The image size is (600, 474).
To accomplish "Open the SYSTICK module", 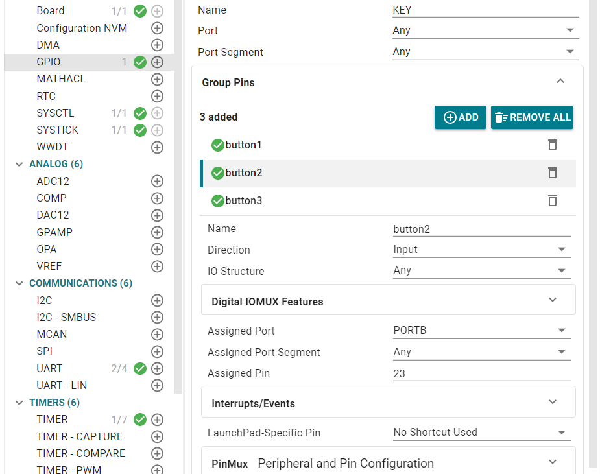I will (x=57, y=130).
